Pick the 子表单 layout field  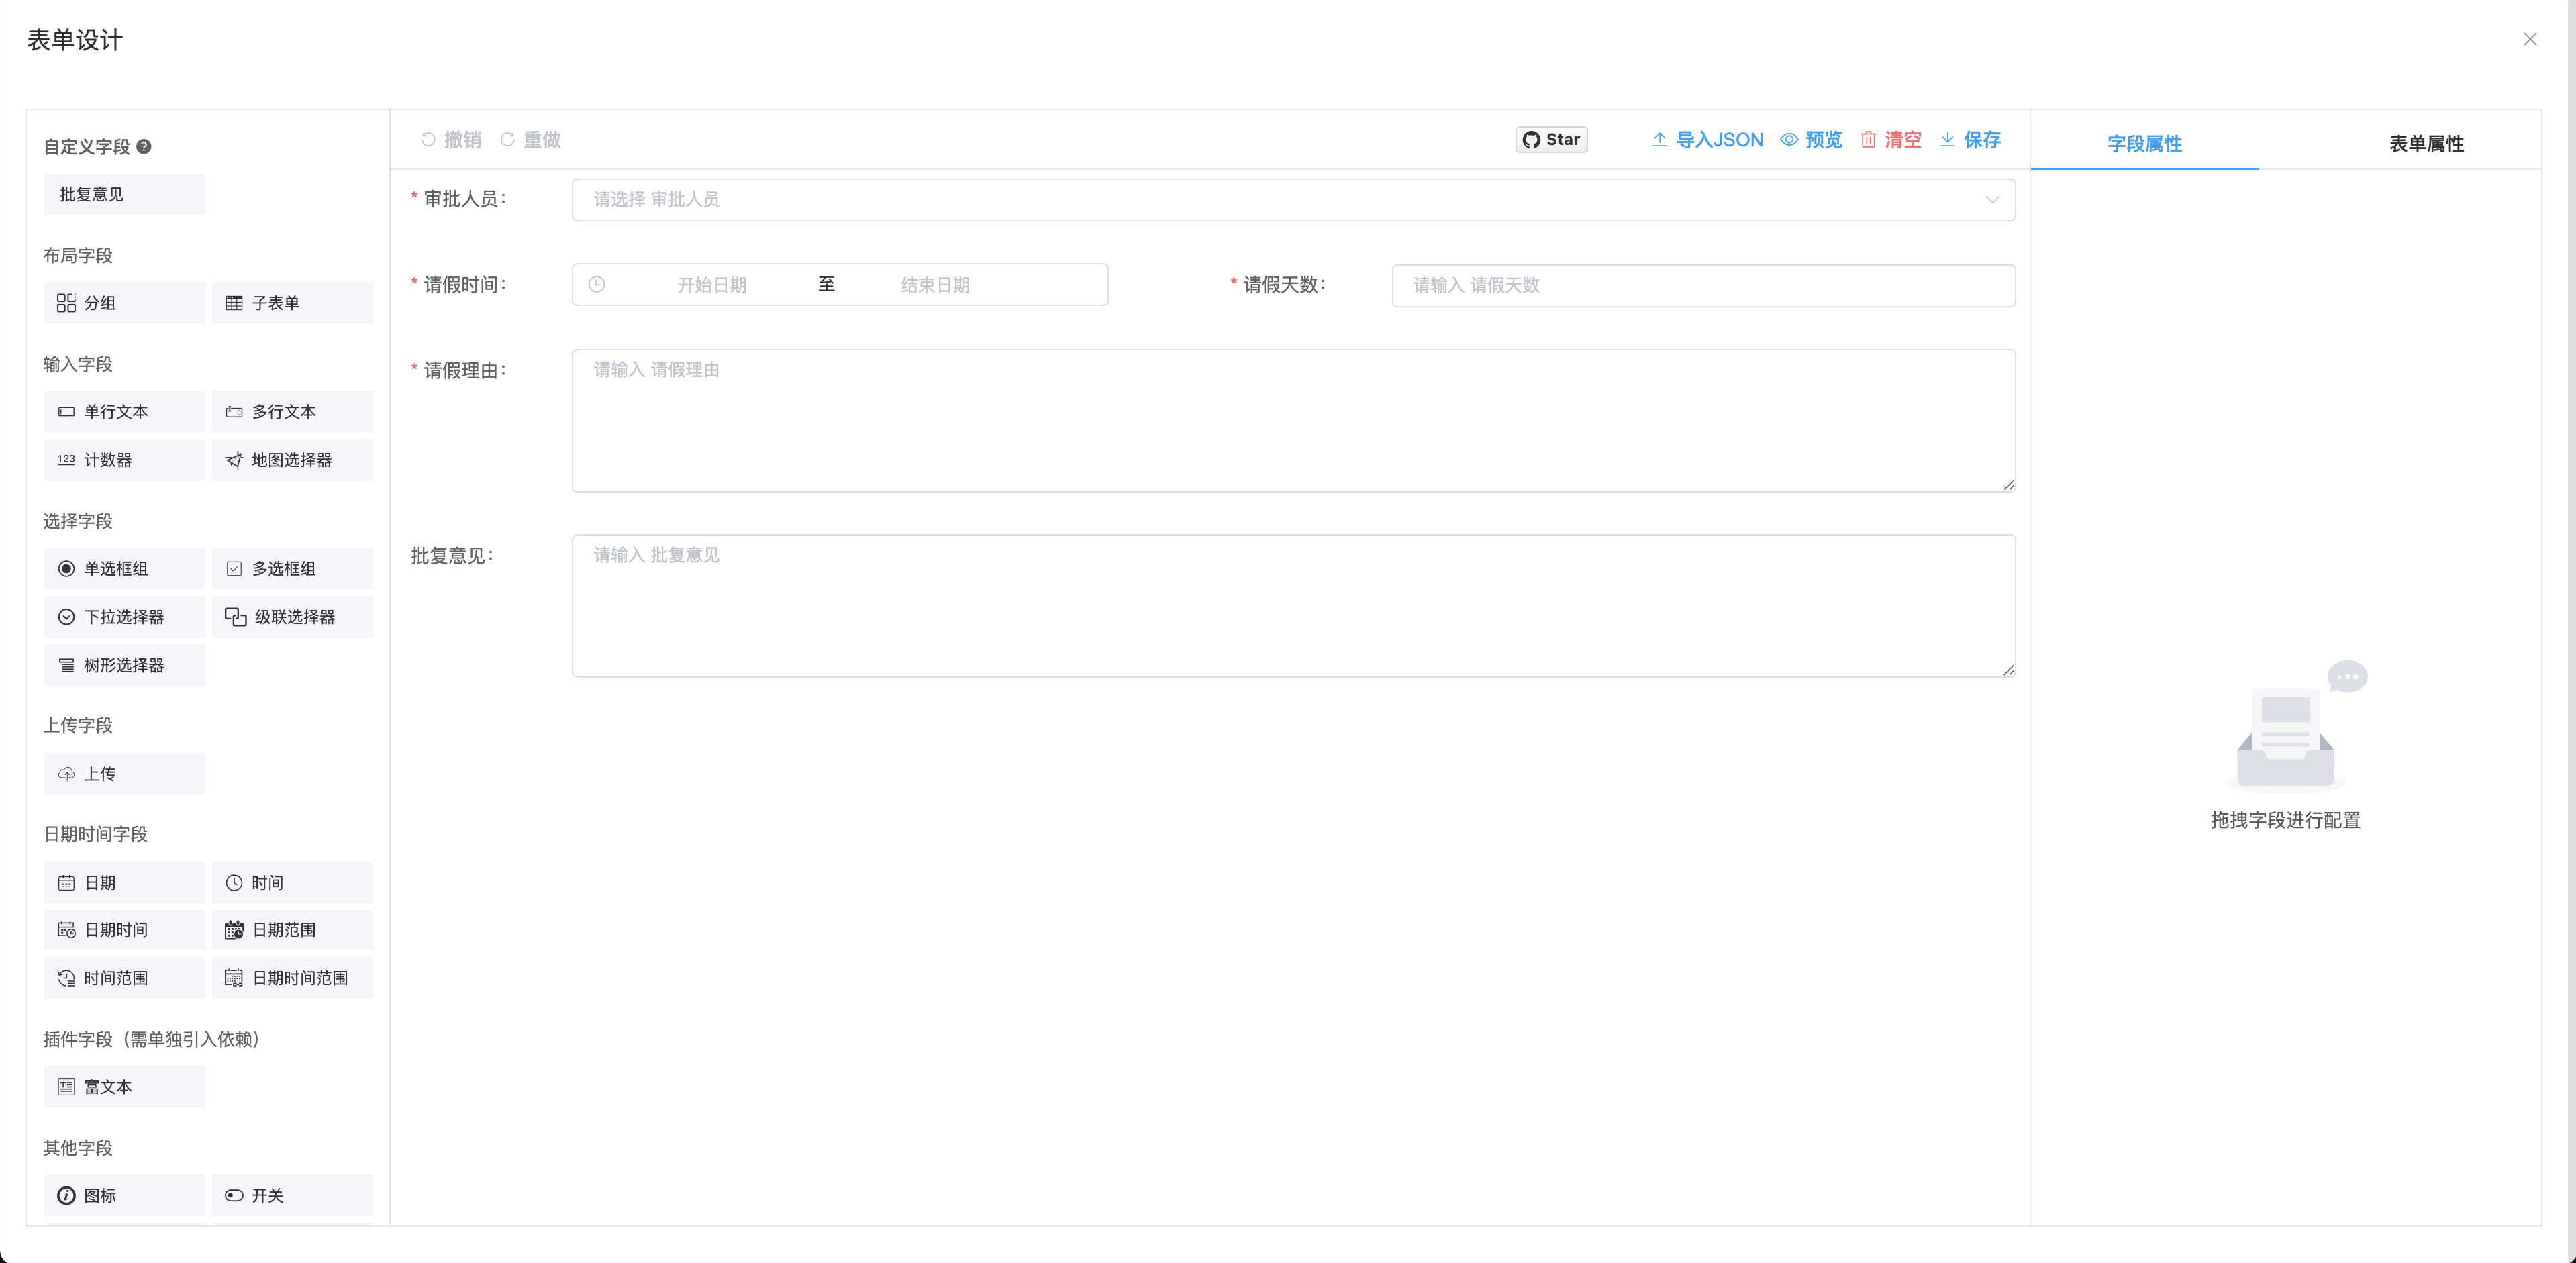pyautogui.click(x=292, y=303)
